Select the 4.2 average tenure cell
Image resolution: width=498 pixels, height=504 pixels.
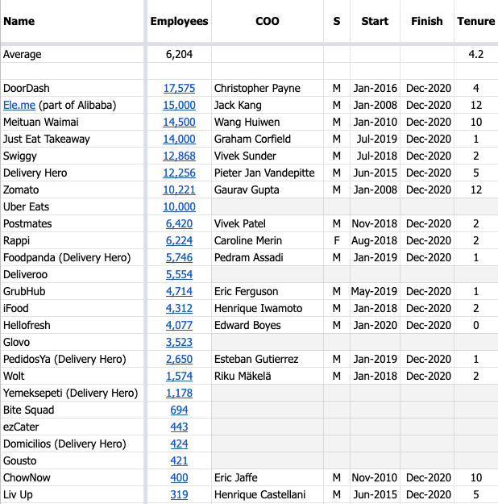click(476, 54)
